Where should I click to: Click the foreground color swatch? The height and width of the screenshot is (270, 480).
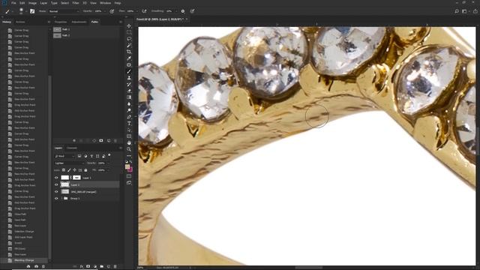[127, 166]
